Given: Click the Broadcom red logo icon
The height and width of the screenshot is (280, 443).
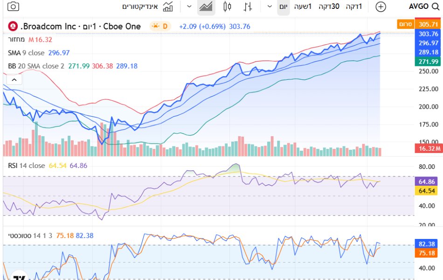Looking at the screenshot, I should (13, 26).
